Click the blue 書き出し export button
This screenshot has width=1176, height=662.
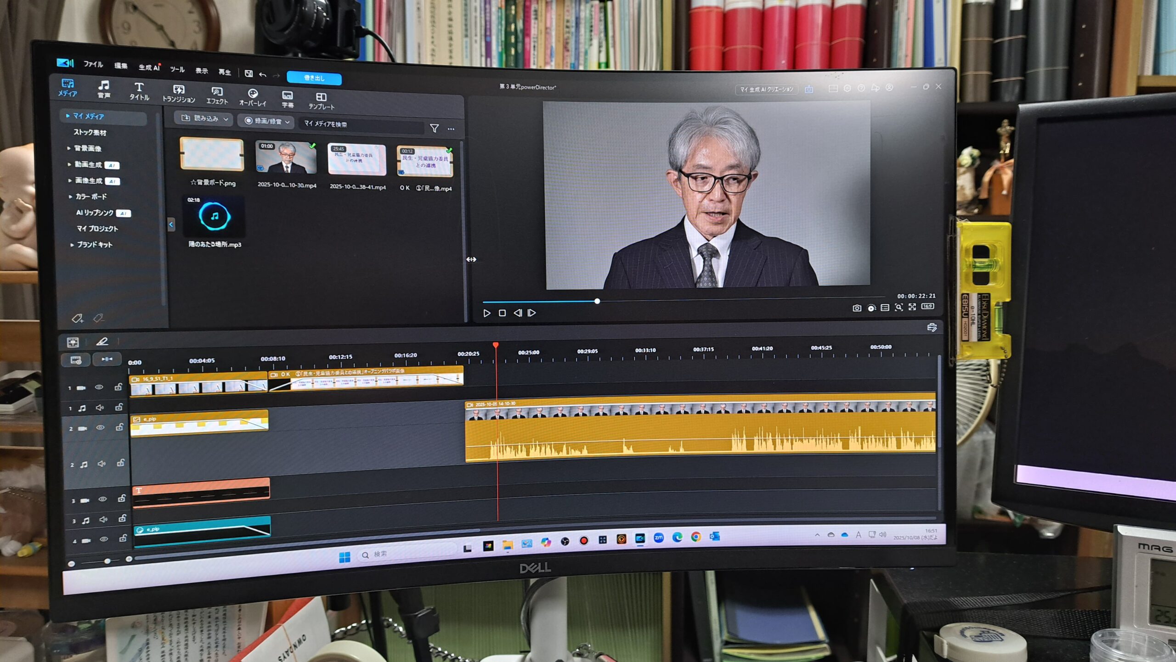(x=314, y=78)
